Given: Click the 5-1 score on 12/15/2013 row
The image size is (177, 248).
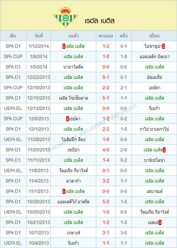Looking at the screenshot, I should [x=106, y=98].
